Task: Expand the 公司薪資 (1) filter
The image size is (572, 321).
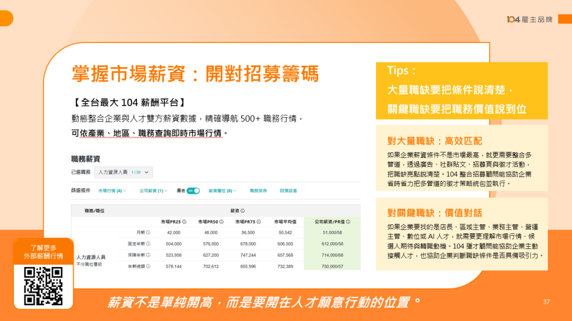Action: tap(153, 191)
